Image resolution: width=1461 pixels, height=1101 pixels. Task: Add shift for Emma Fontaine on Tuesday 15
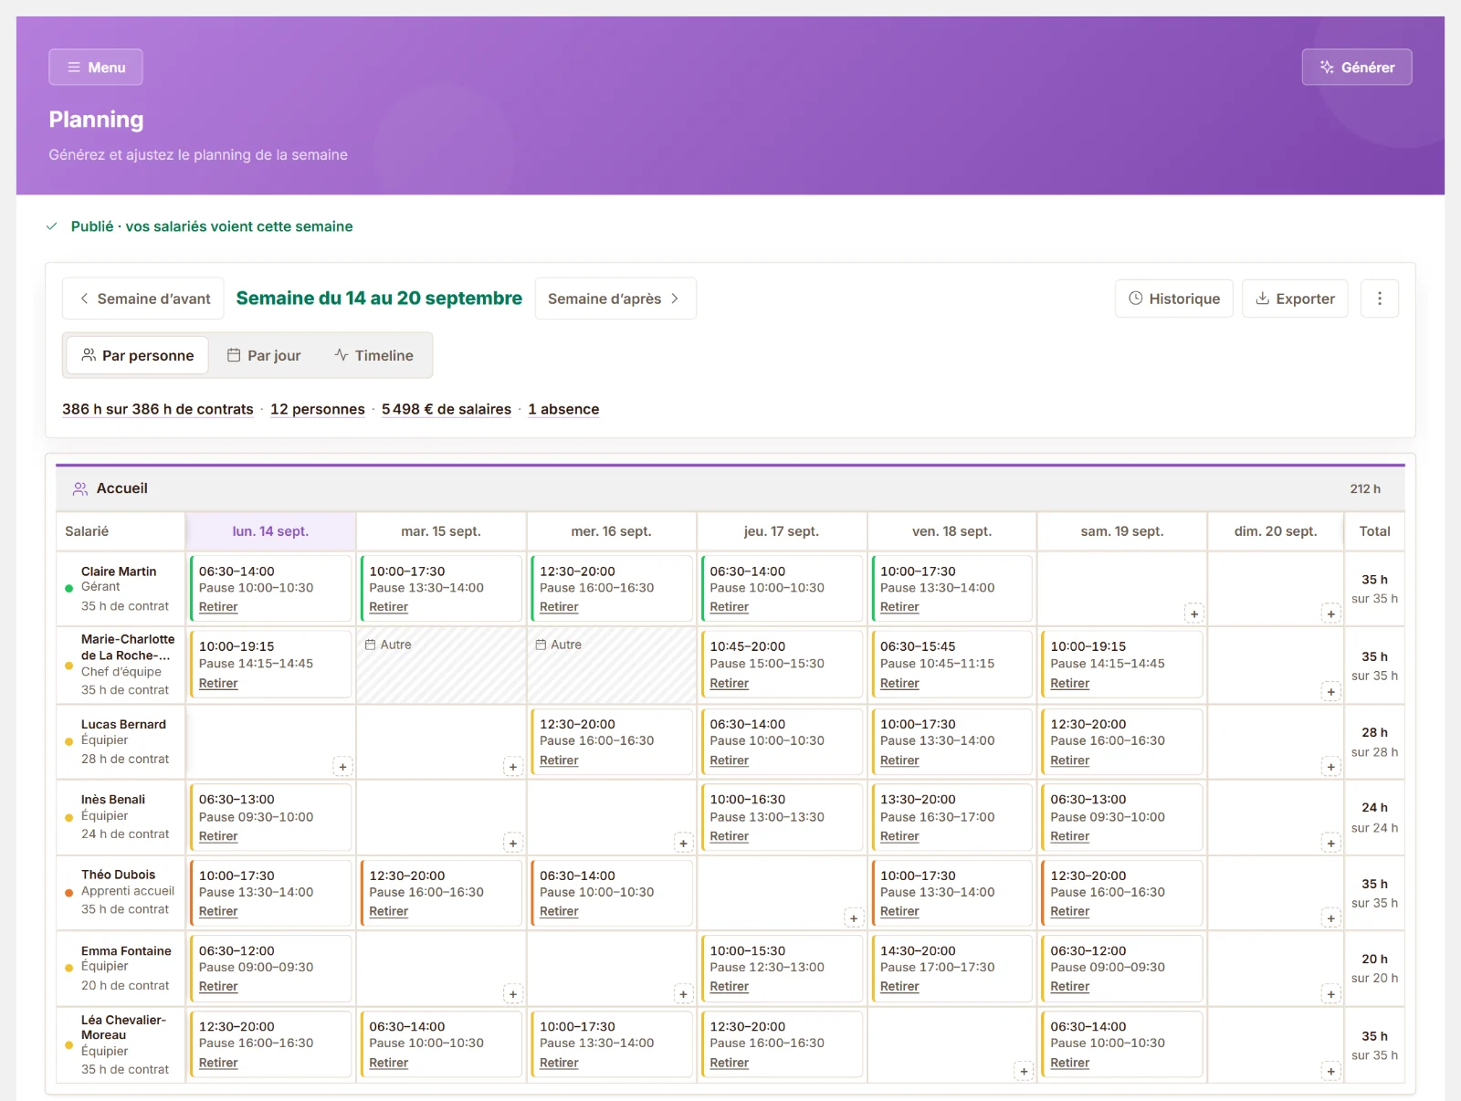(512, 994)
